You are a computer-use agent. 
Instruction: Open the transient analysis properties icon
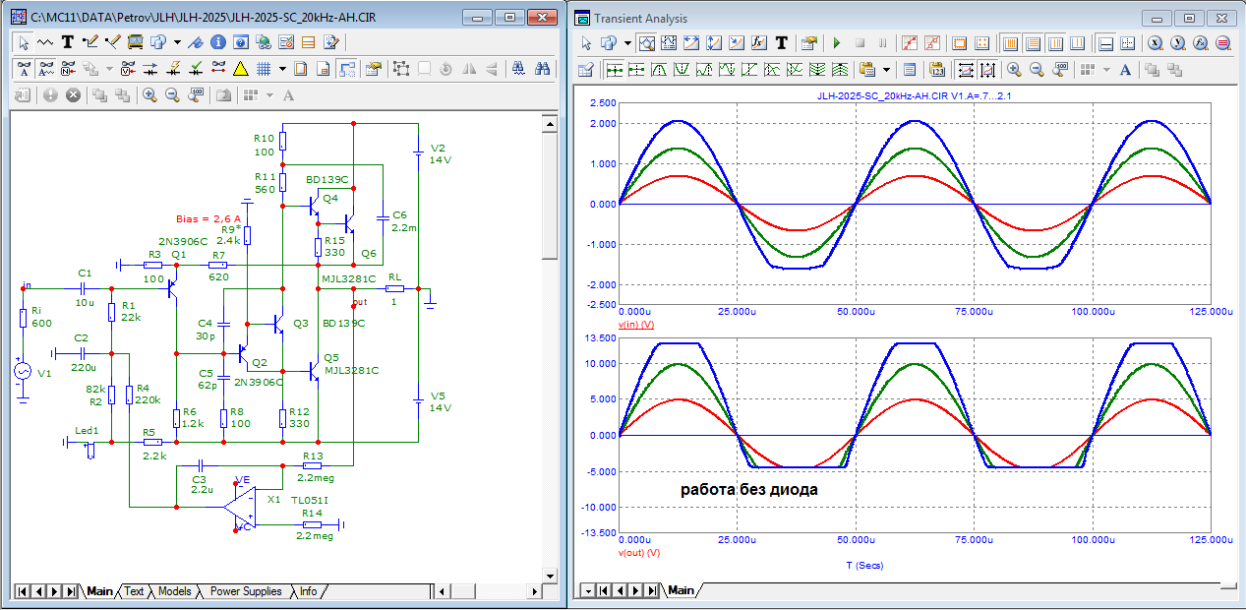click(x=808, y=43)
